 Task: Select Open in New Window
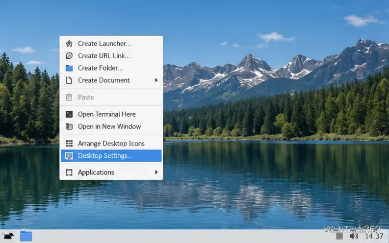click(x=111, y=126)
